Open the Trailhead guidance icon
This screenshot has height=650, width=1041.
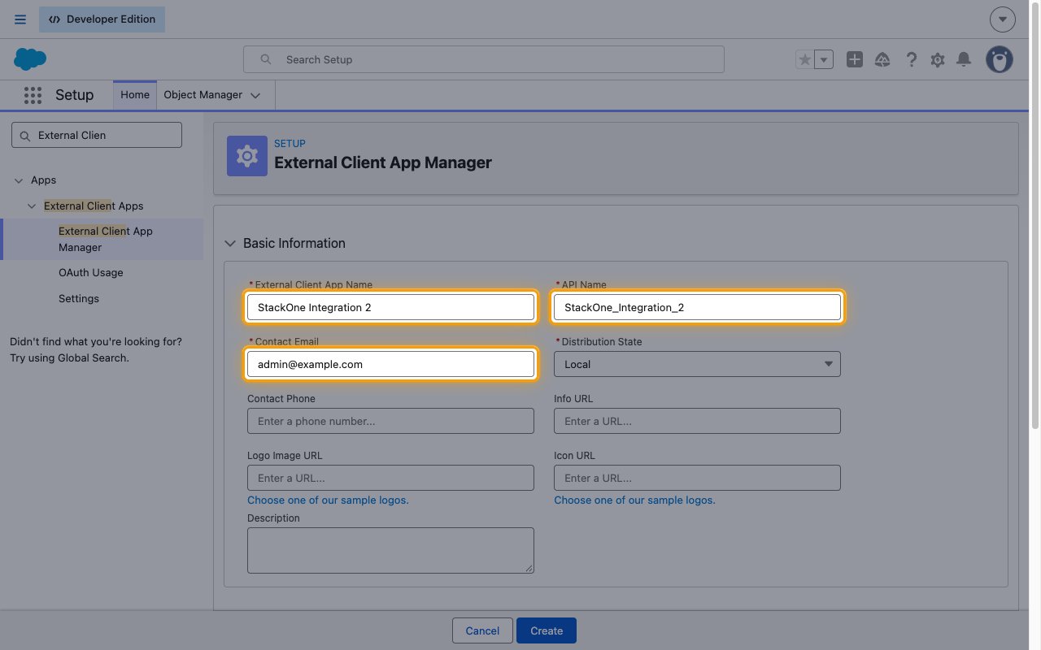point(882,59)
